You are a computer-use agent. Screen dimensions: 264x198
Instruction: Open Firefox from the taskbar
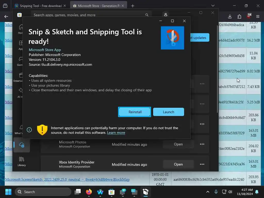[89, 192]
